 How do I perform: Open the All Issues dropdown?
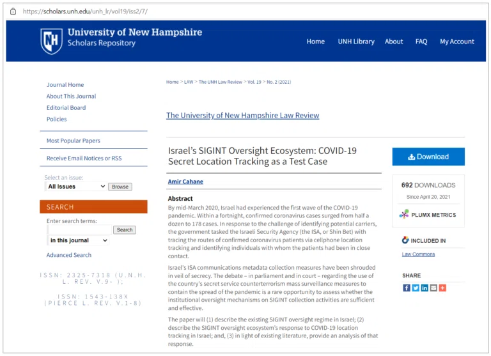(77, 187)
